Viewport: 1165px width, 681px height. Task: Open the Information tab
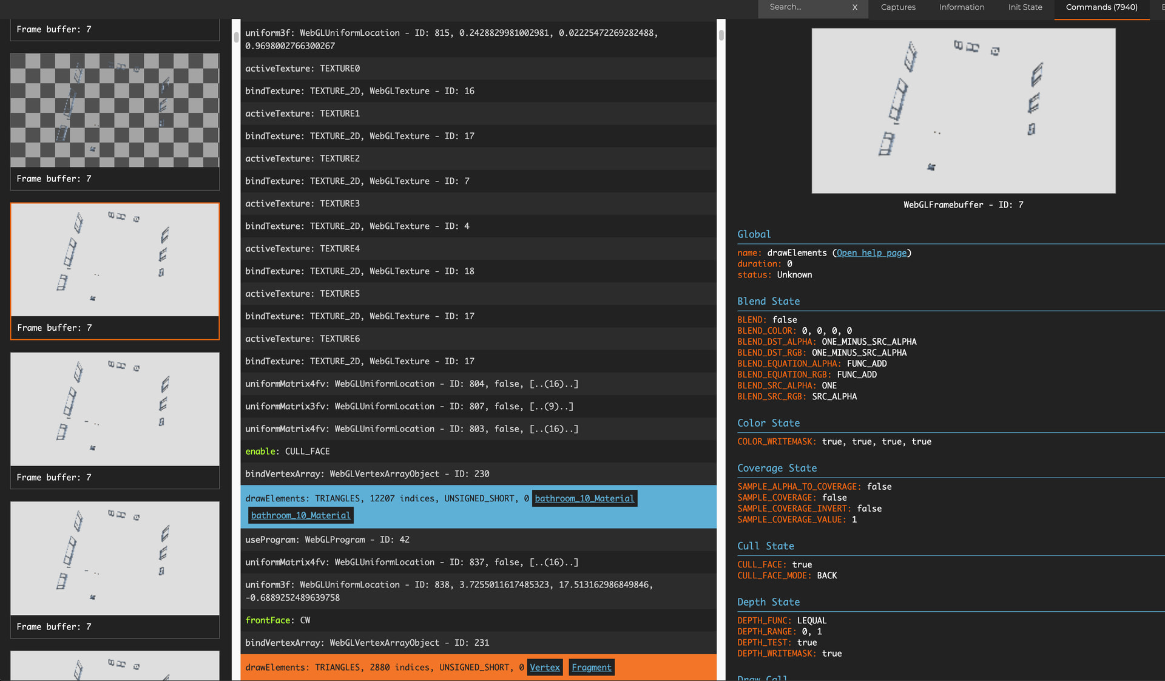pos(962,7)
